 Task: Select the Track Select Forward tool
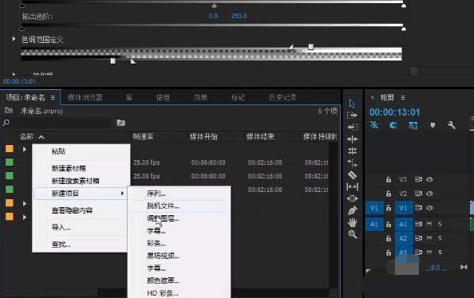coord(352,116)
